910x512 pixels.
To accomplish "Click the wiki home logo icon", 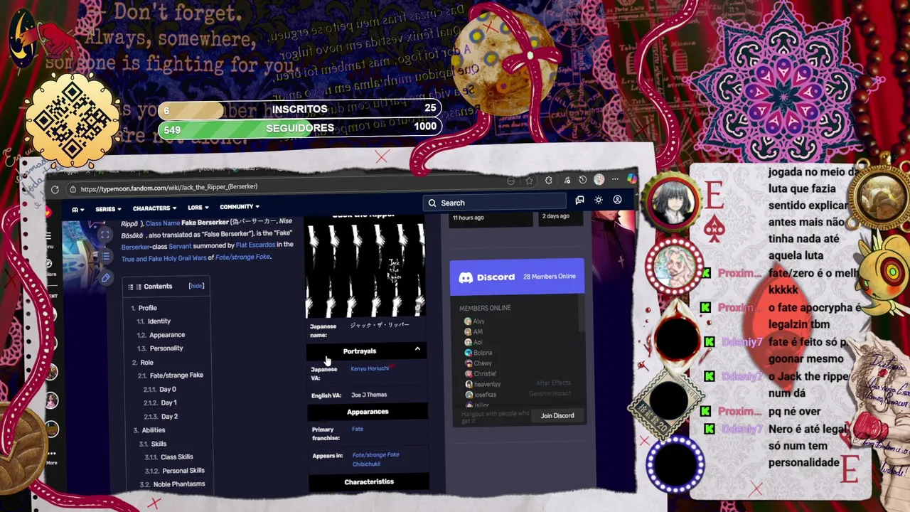I will point(75,210).
